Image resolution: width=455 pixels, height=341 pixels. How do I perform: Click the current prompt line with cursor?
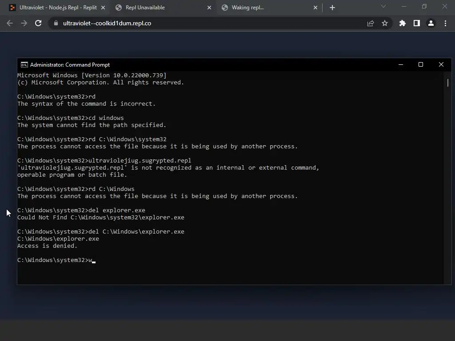56,260
